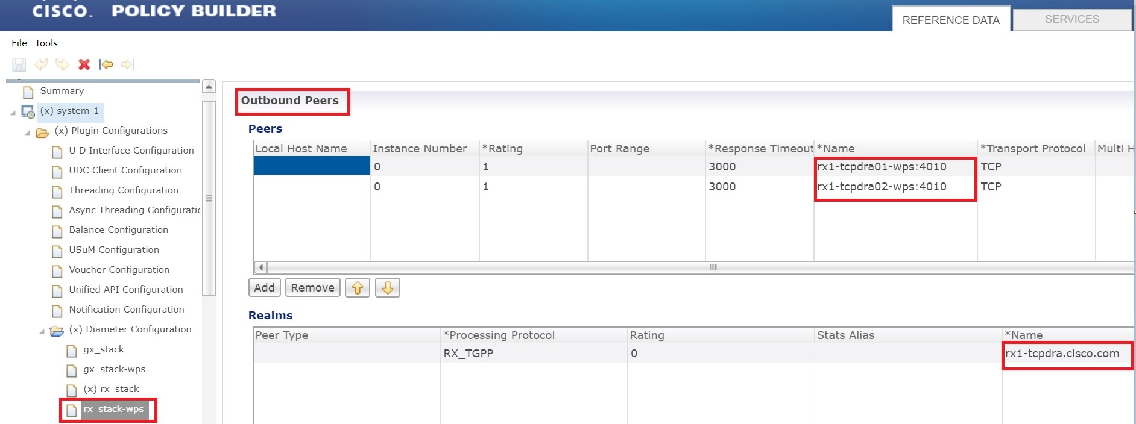Select (x) rx_stack in the tree
1136x424 pixels.
[x=111, y=389]
